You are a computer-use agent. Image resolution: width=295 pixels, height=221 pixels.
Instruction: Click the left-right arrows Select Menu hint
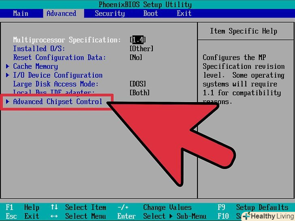click(79, 216)
